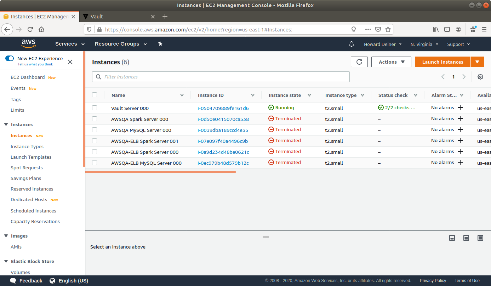Go to next page of instances
Image resolution: width=491 pixels, height=286 pixels.
[464, 77]
